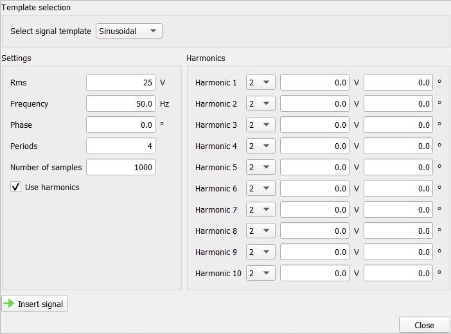Screen dimensions: 451x334
Task: Click the green arrow Insert signal icon
Action: [x=9, y=304]
